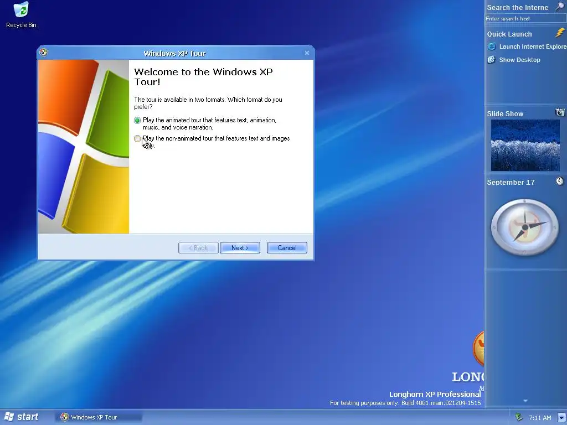Launch Internet Explorer from the sidebar link
Image resolution: width=567 pixels, height=425 pixels.
(x=533, y=46)
